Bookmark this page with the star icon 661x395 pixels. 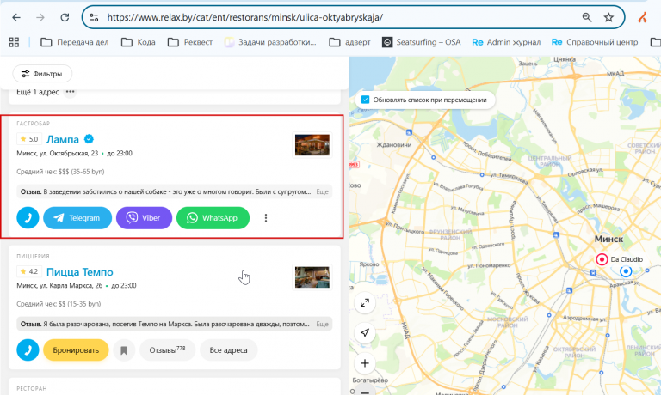[x=608, y=17]
